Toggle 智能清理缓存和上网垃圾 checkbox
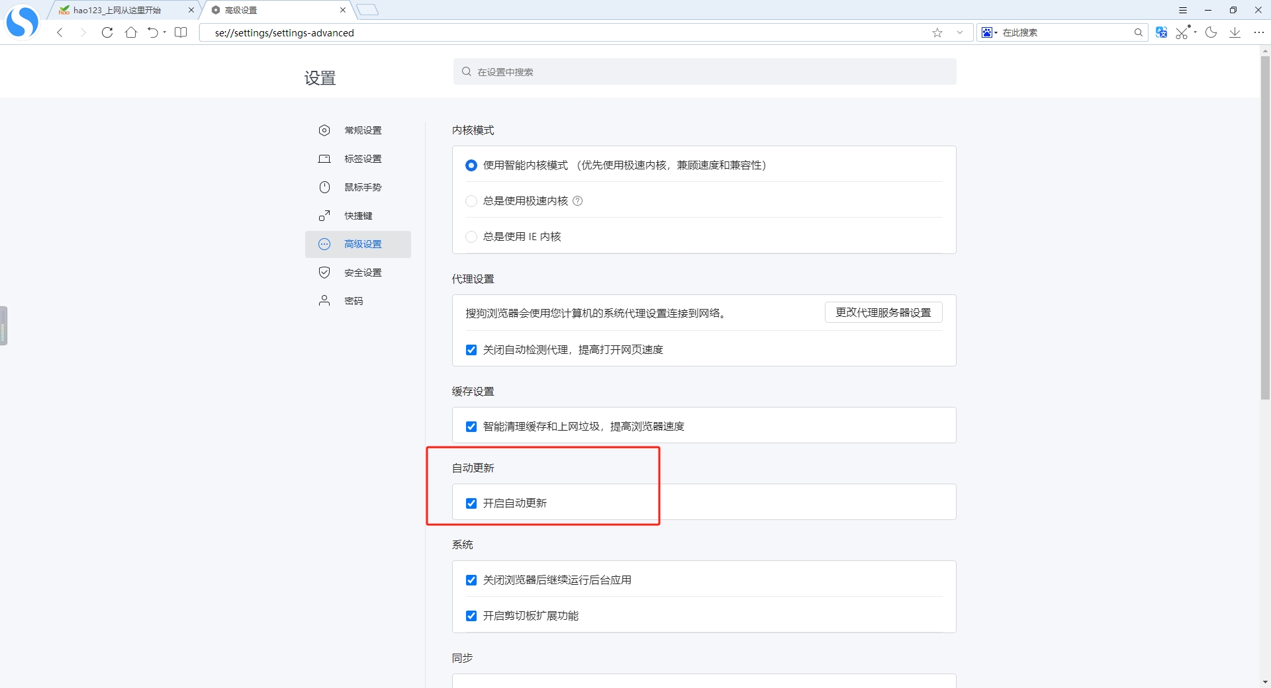The width and height of the screenshot is (1271, 688). click(471, 427)
